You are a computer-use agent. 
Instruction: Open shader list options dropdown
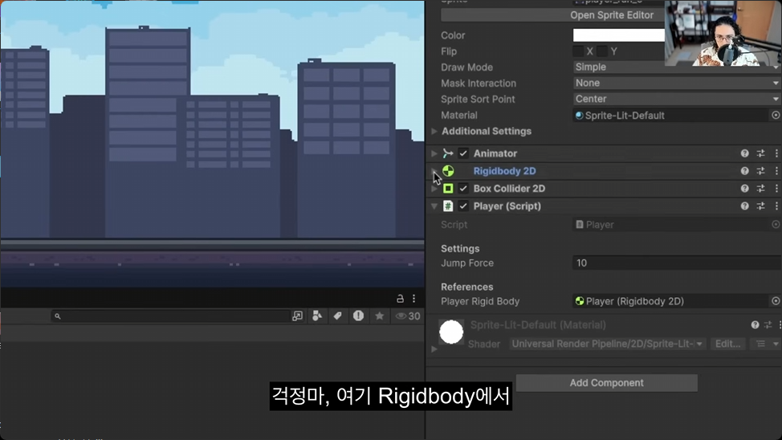766,344
